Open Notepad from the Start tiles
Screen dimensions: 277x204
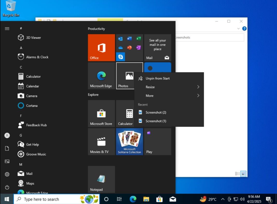coord(101,179)
